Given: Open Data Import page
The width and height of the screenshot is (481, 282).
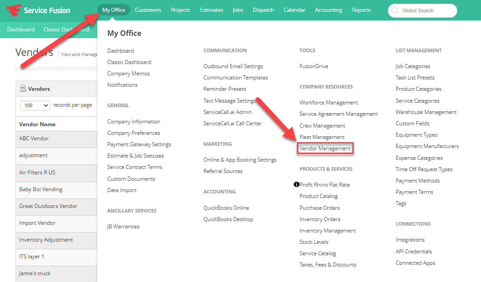Looking at the screenshot, I should [x=122, y=190].
